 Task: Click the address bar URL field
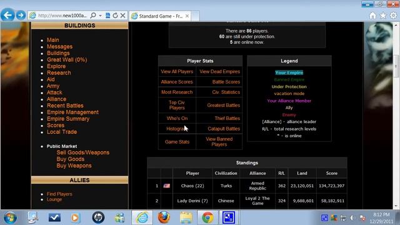[62, 16]
